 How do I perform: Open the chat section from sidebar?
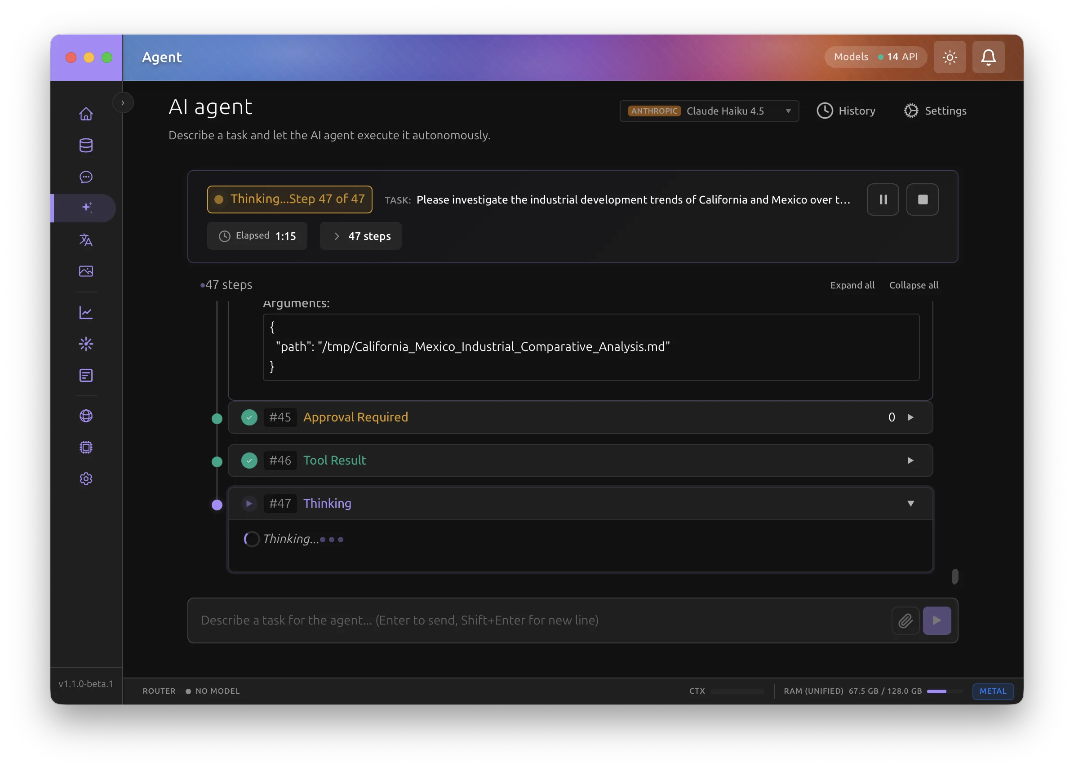pyautogui.click(x=86, y=177)
